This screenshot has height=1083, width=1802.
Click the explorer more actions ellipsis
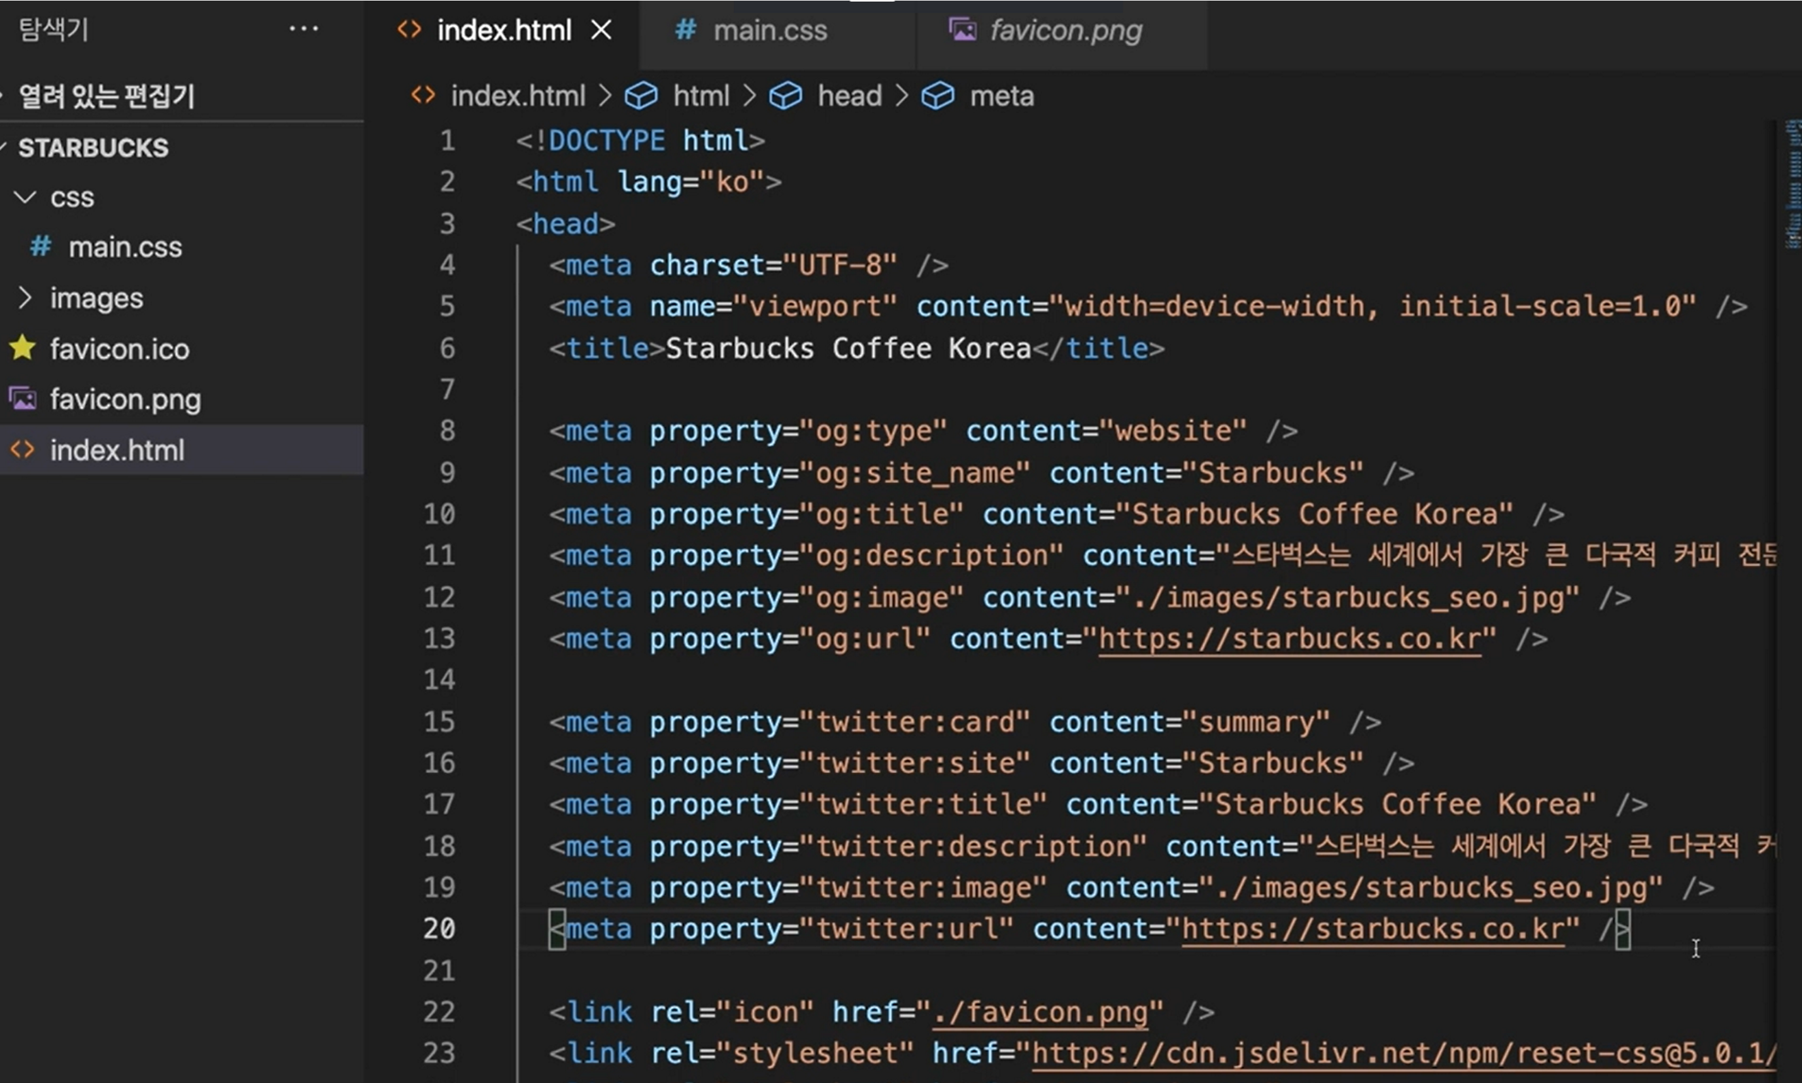tap(304, 29)
